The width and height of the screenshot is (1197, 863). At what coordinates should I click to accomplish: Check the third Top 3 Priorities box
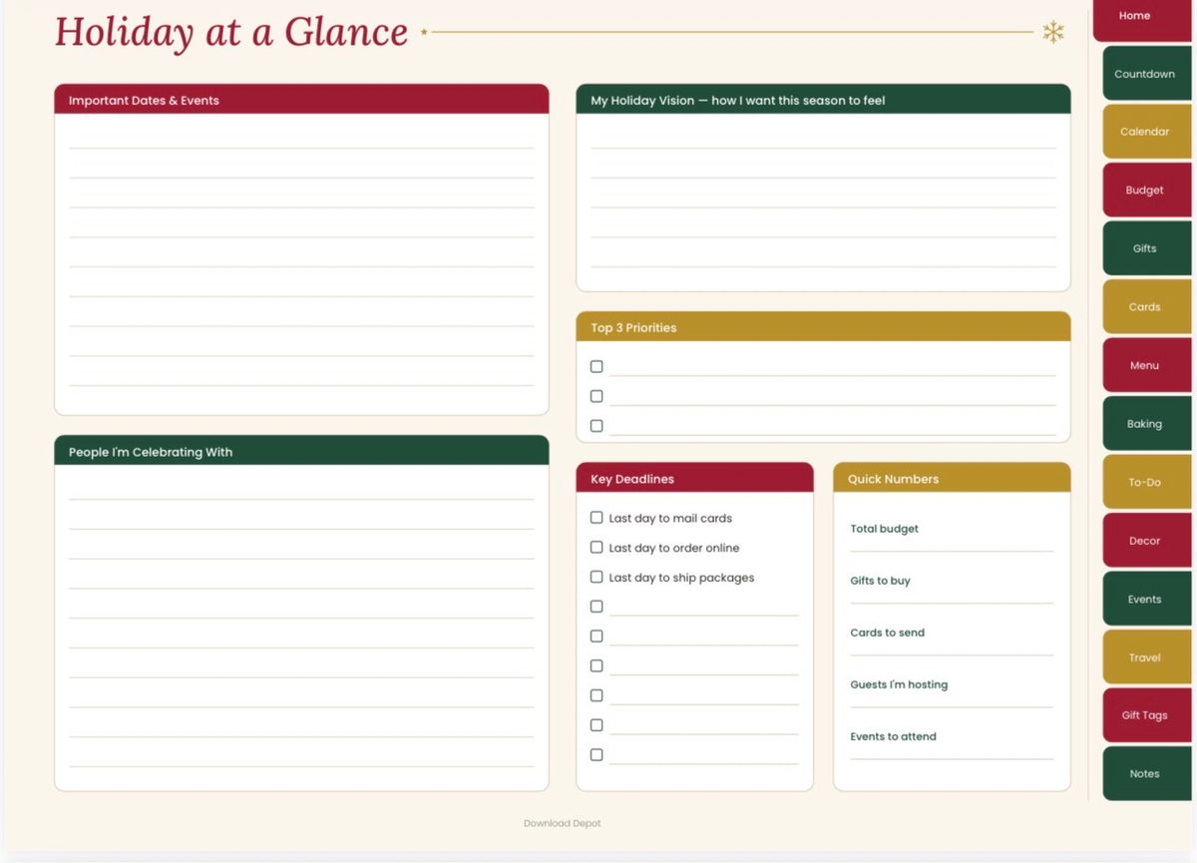597,426
